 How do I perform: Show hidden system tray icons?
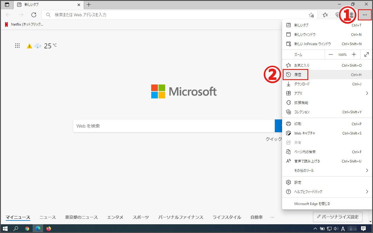315,229
